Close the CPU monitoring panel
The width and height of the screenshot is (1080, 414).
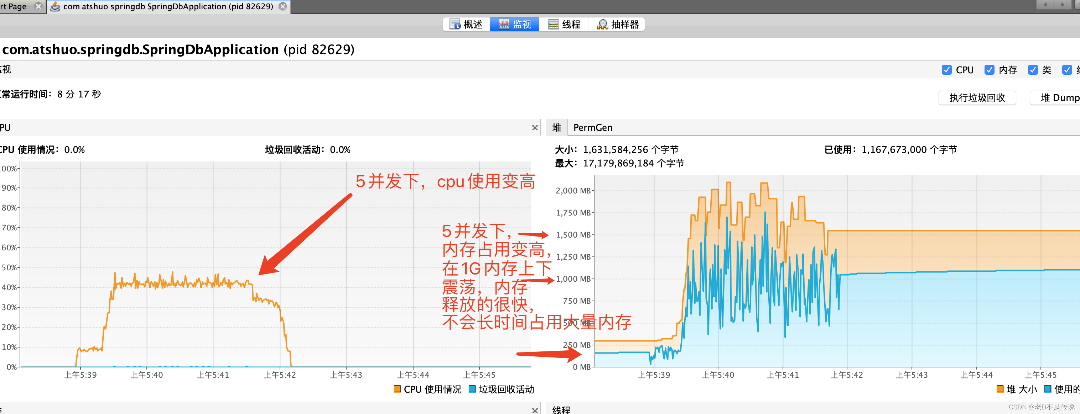(x=535, y=127)
